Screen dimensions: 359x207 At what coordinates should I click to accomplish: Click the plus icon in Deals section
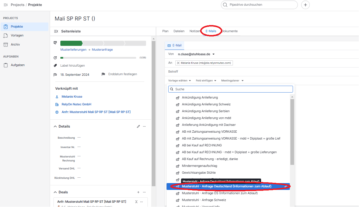[x=138, y=192]
